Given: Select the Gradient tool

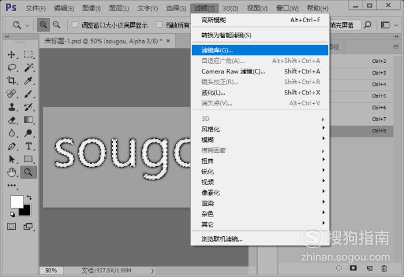Looking at the screenshot, I should coord(28,120).
